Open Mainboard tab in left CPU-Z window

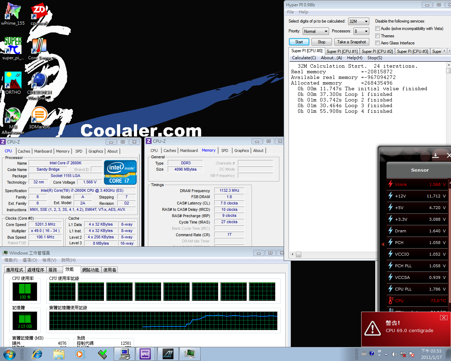pyautogui.click(x=43, y=151)
